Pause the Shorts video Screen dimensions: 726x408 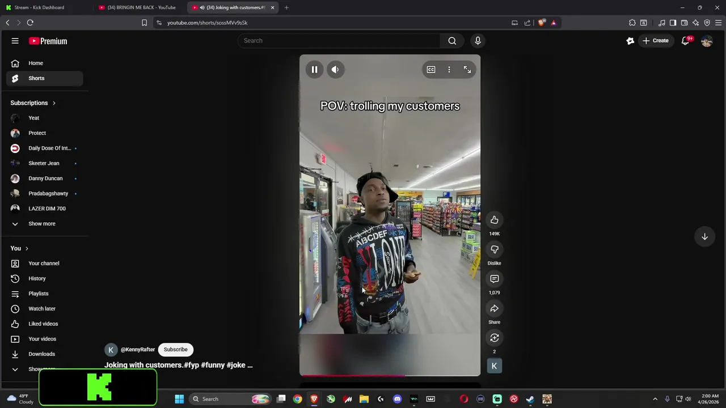[314, 70]
